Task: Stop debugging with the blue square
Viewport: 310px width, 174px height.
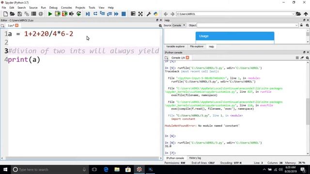Action: coord(124,14)
